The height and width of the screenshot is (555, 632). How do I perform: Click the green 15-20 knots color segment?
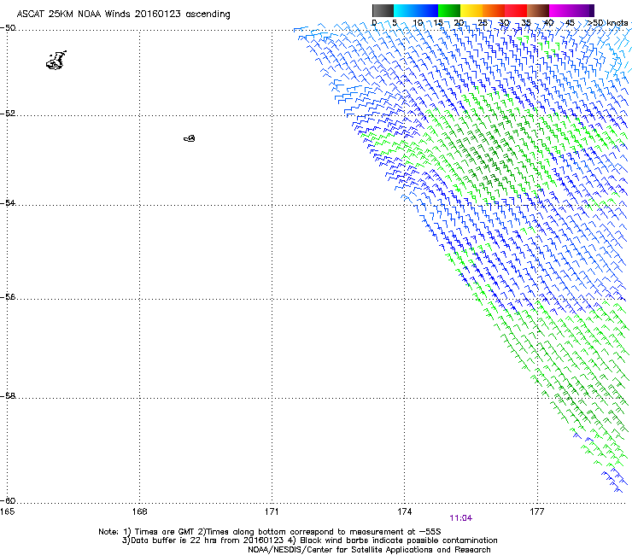coord(449,10)
